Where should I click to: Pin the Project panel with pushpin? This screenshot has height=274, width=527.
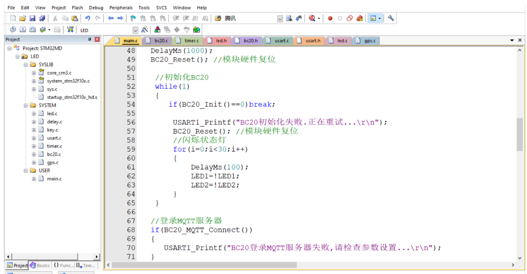point(90,39)
